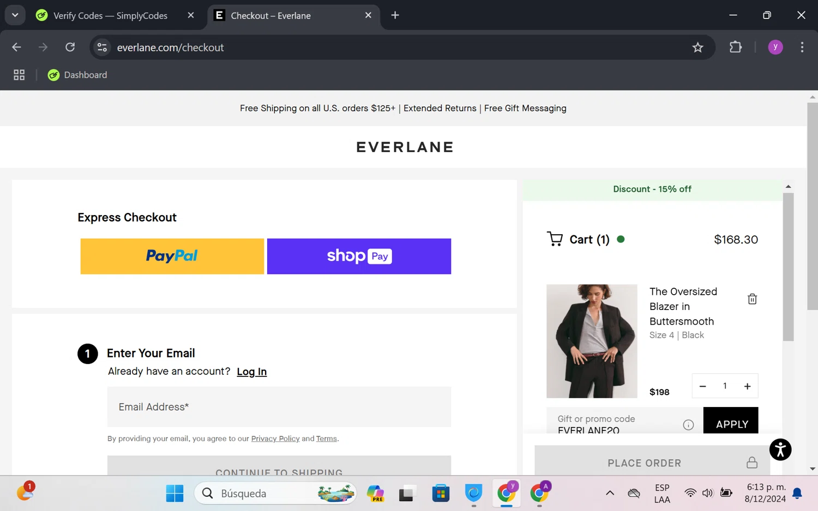Increase blazer quantity with plus
The width and height of the screenshot is (818, 511).
[x=747, y=386]
